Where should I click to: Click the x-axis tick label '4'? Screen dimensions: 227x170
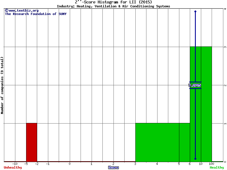click(x=157, y=164)
